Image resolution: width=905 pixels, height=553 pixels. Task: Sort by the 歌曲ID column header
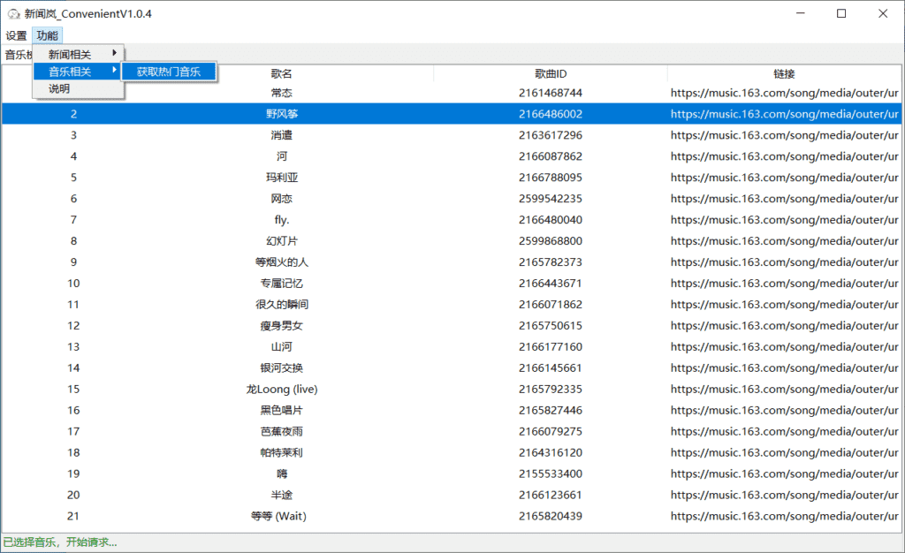pyautogui.click(x=550, y=74)
